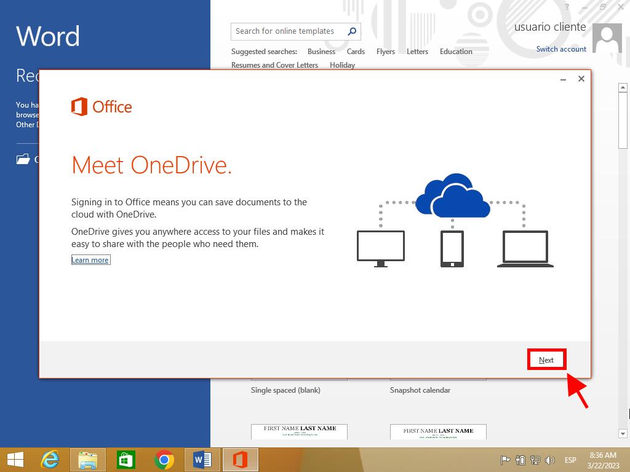
Task: Switch to Word in the taskbar
Action: pyautogui.click(x=202, y=460)
